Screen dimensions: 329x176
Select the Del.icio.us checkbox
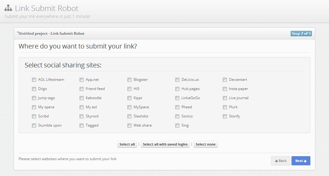pyautogui.click(x=177, y=80)
